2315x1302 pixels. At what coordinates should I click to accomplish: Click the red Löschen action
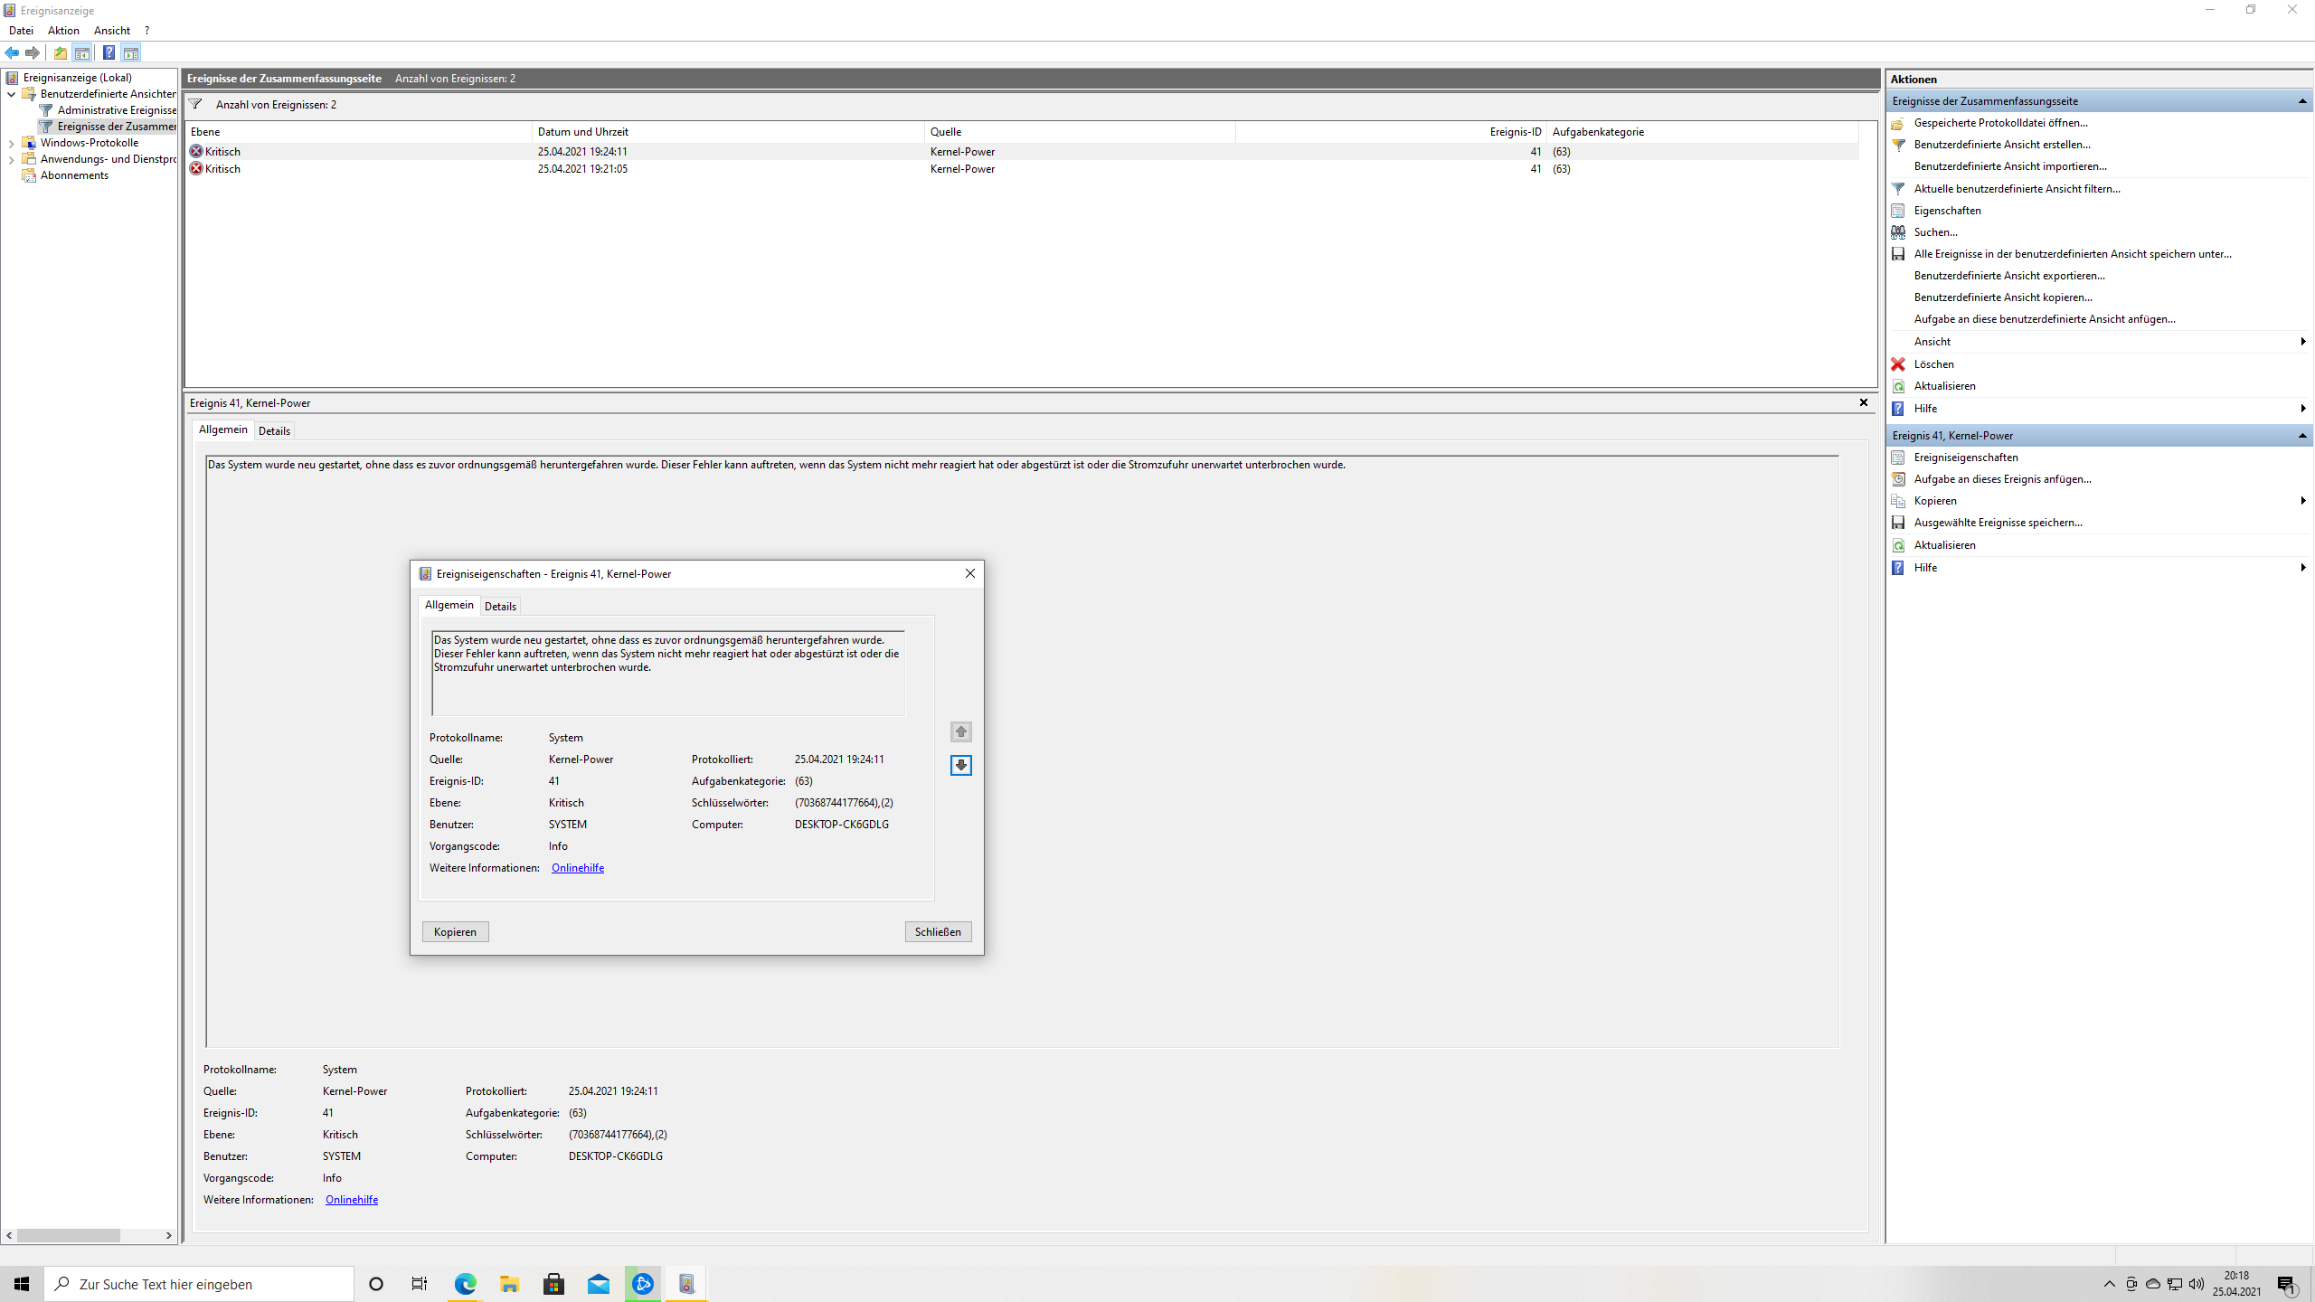pos(1933,364)
